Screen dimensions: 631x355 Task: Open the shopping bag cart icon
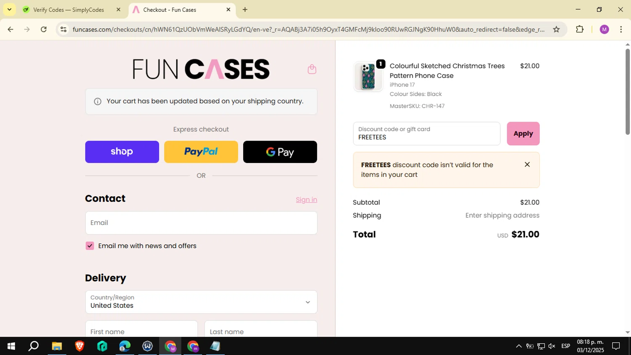312,69
